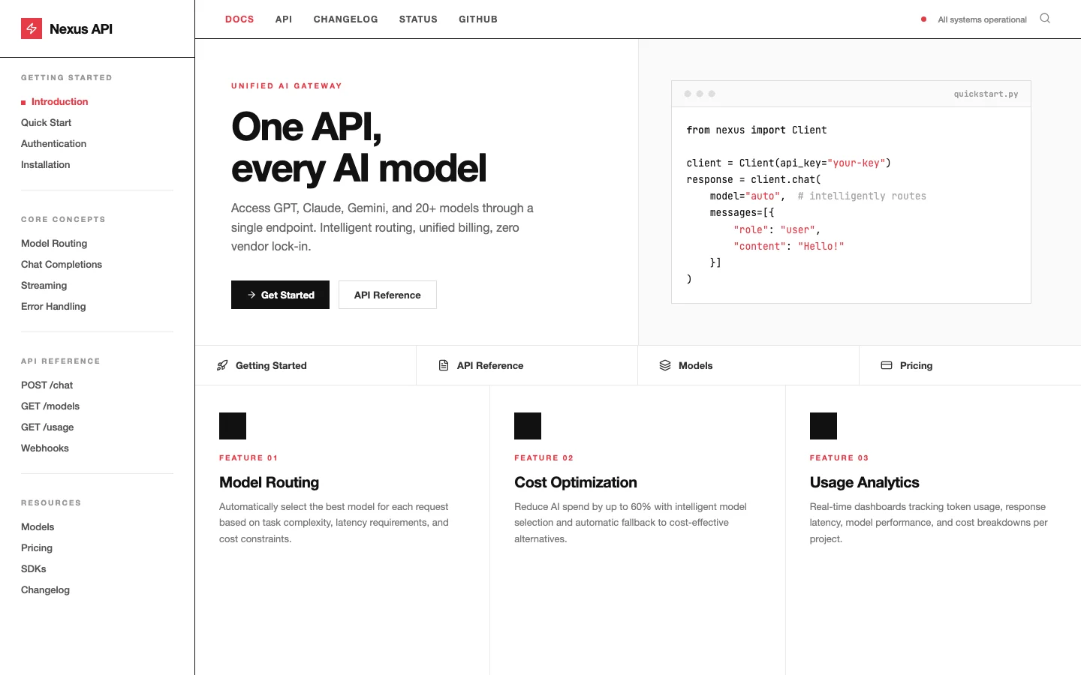Click the All systems operational status text
The height and width of the screenshot is (675, 1081).
click(982, 19)
